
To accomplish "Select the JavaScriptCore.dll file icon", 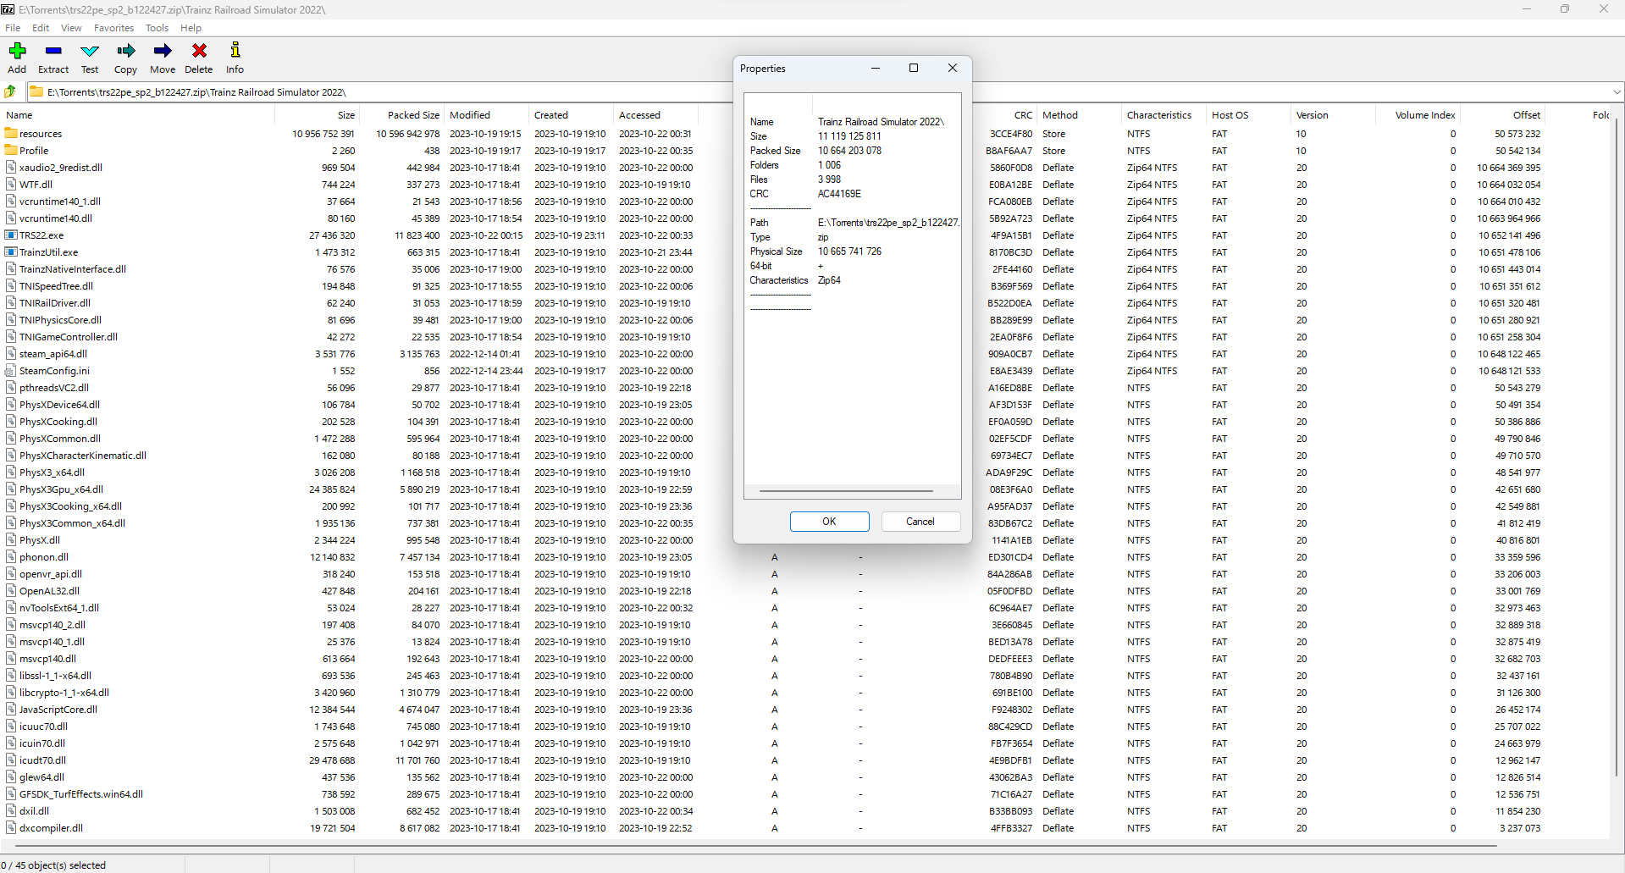I will pos(11,709).
